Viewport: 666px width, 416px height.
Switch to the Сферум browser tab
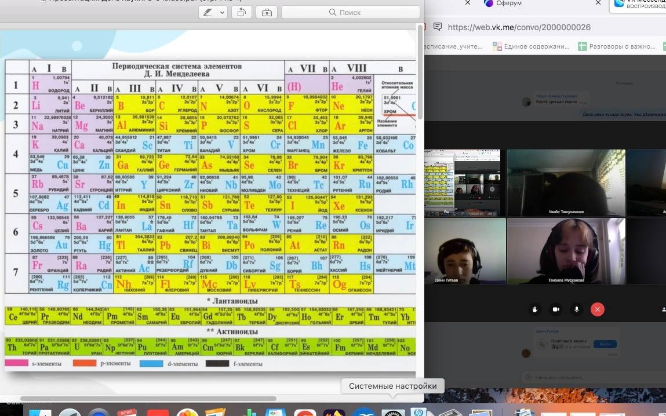510,3
